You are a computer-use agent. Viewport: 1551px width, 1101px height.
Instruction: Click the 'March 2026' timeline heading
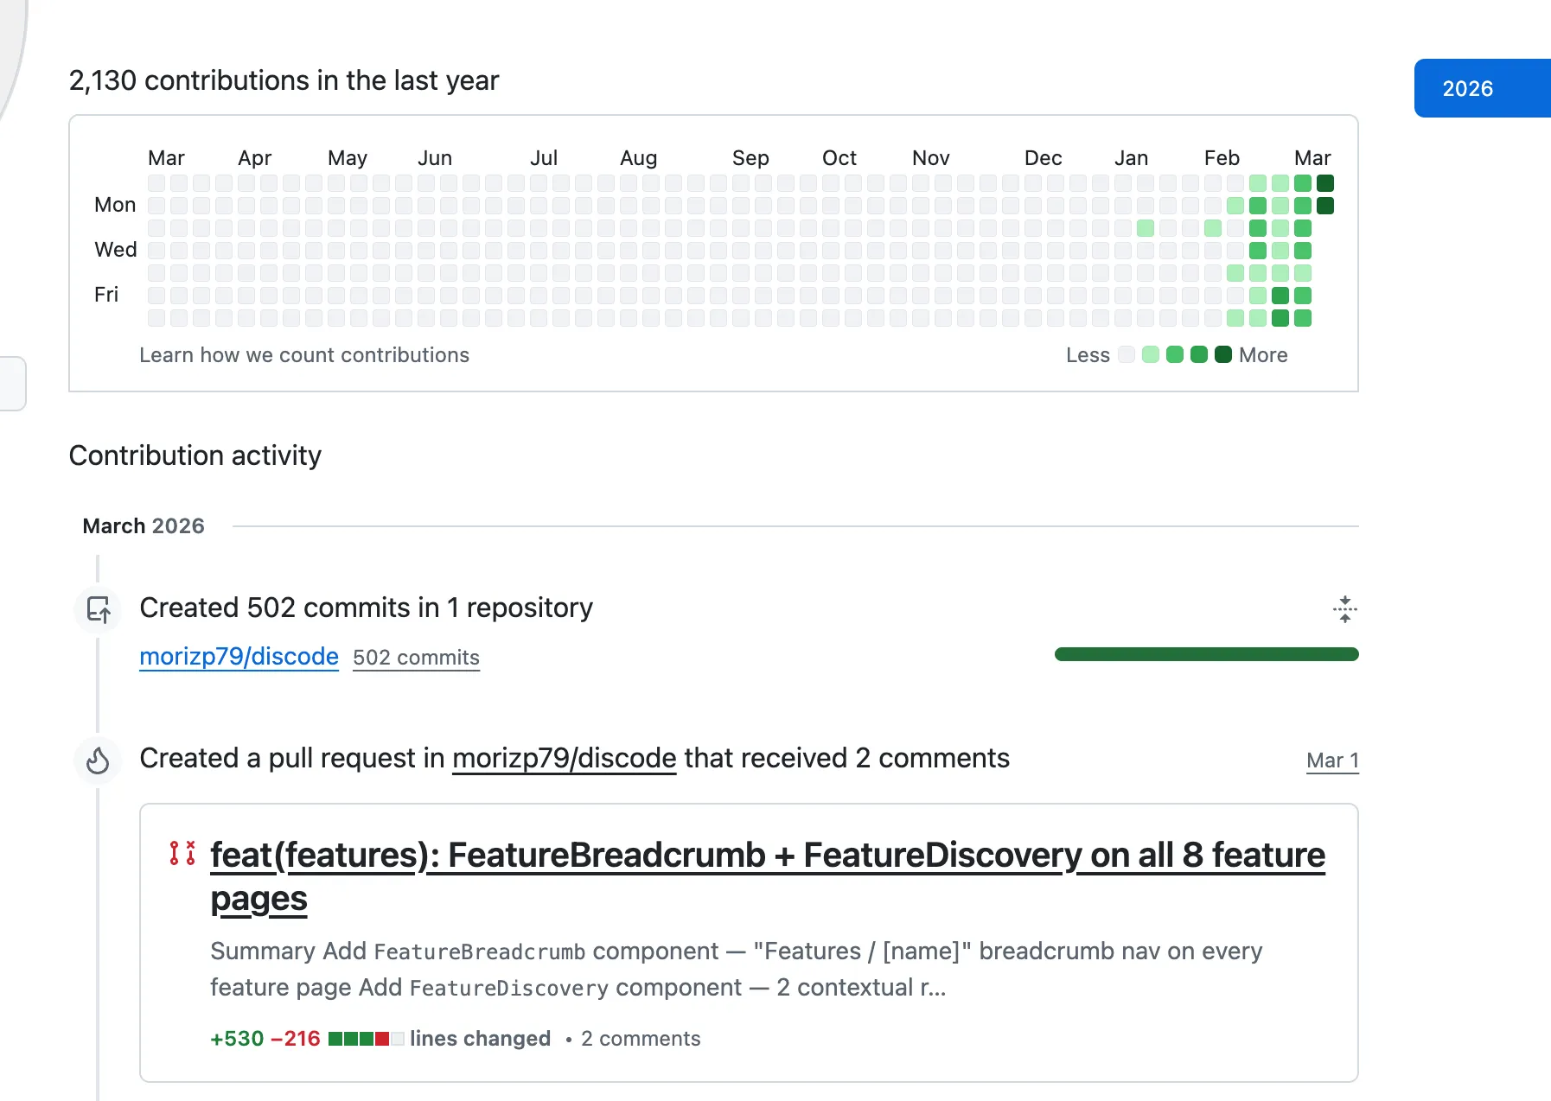144,525
